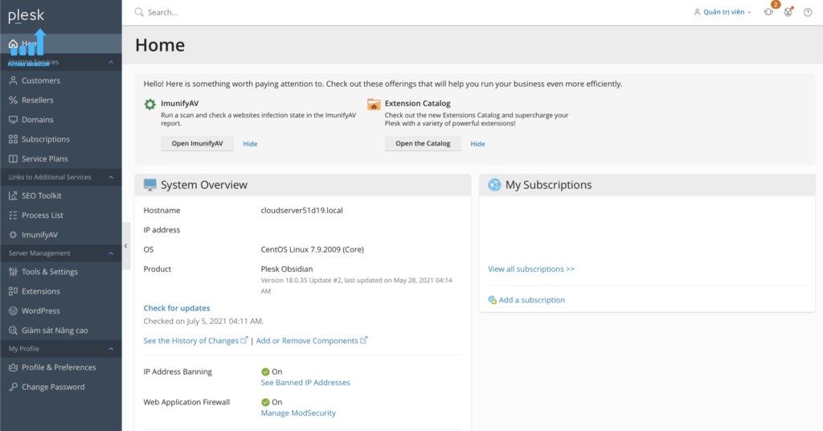Screen dimensions: 823x431
Task: Click the notifications bell icon
Action: click(768, 12)
